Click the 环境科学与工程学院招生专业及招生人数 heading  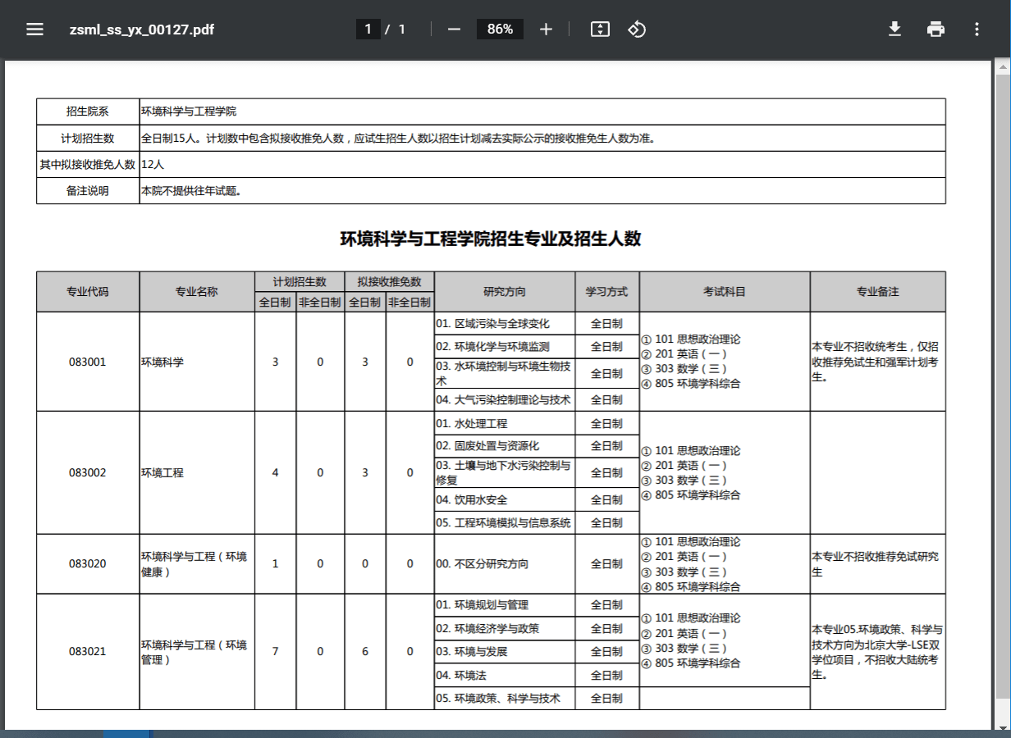(x=491, y=239)
